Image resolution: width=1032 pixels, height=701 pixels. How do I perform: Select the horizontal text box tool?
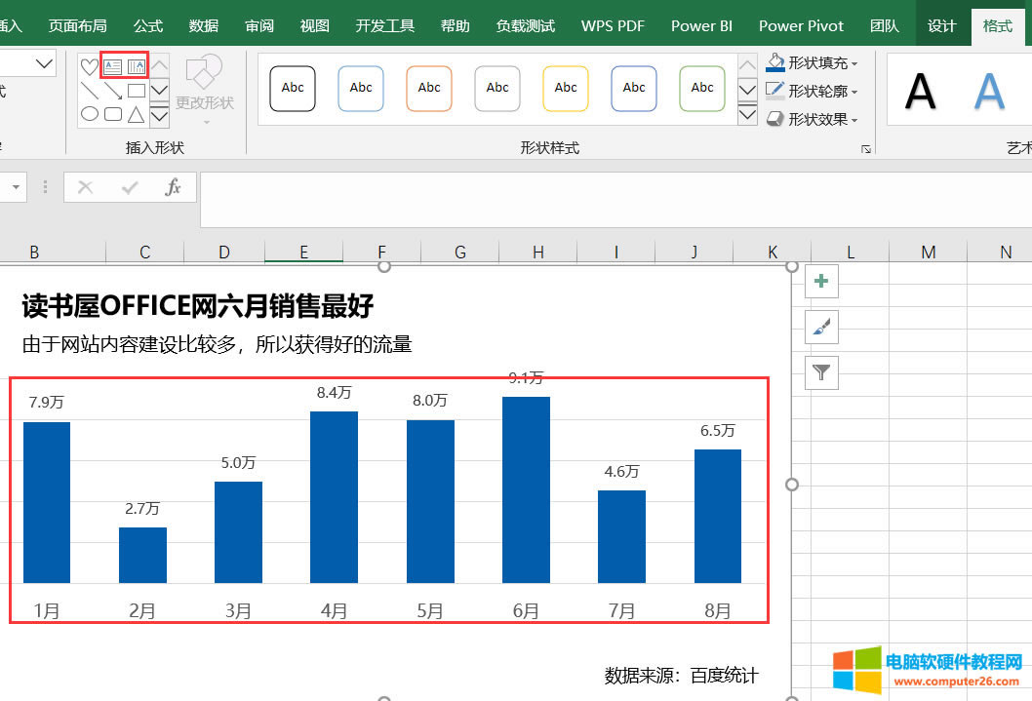[x=113, y=66]
